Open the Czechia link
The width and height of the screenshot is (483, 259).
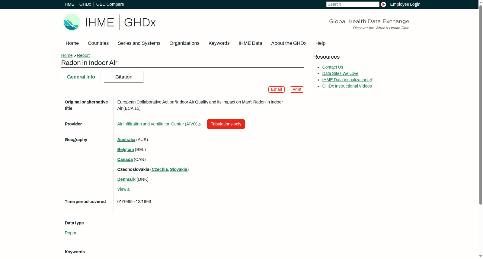(160, 169)
